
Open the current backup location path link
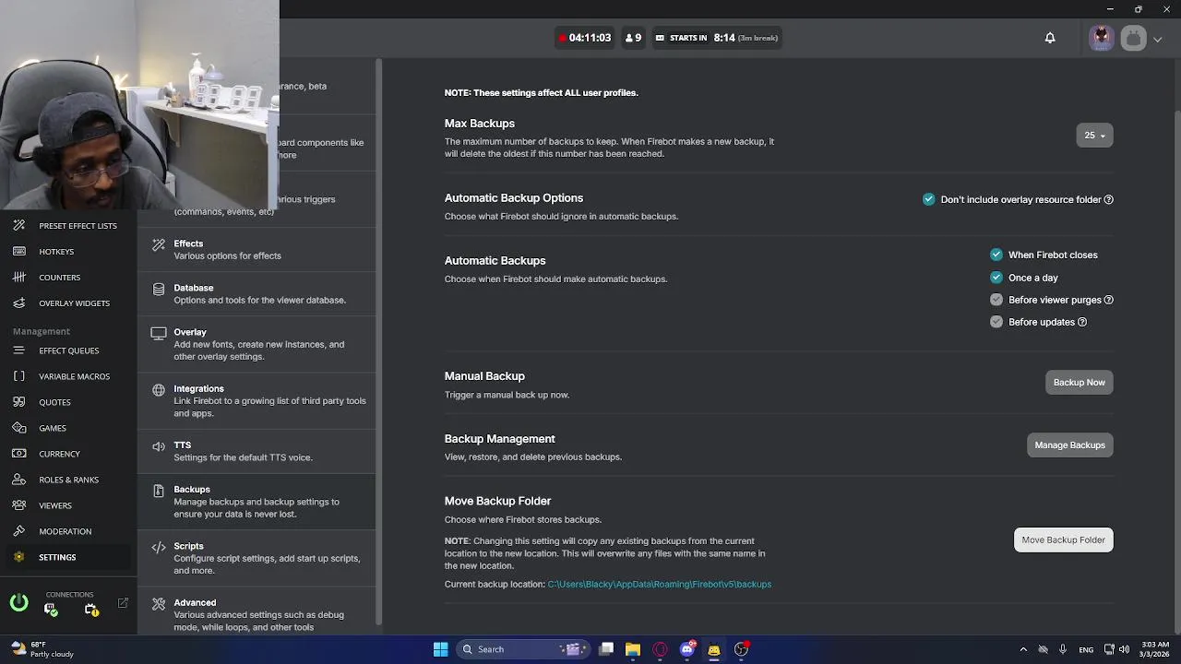click(x=659, y=584)
